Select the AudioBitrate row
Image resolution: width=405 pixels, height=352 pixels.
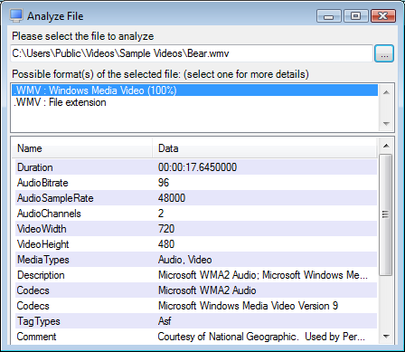(196, 183)
